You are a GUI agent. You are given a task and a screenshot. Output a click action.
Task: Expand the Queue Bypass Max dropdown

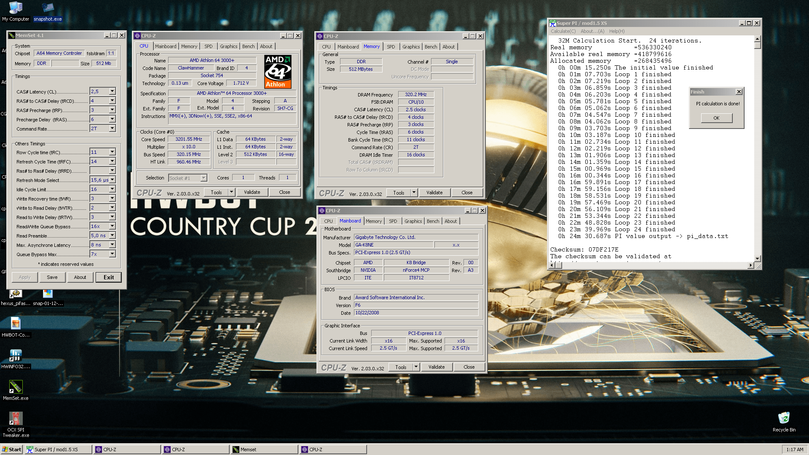[x=113, y=254]
